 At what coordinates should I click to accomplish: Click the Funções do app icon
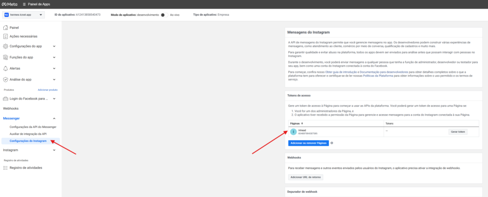click(5, 58)
